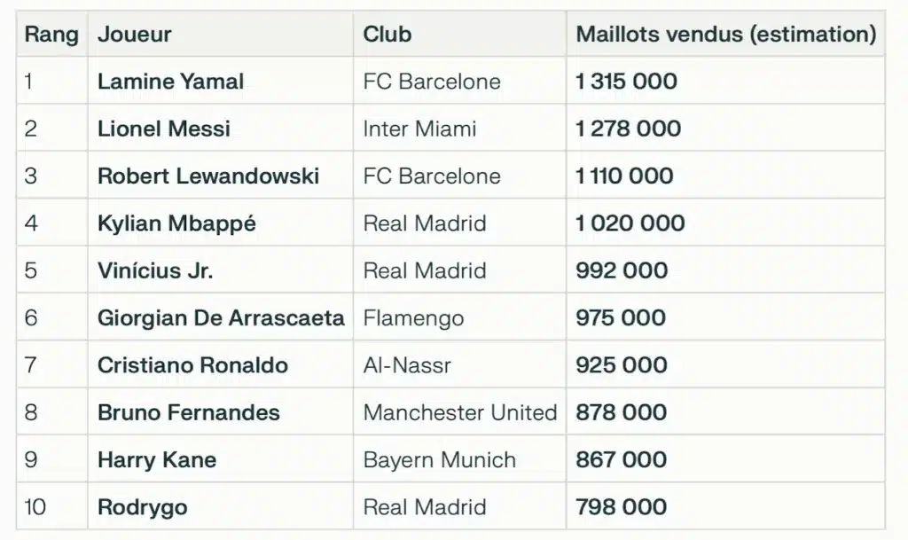Select the 1 315 000 sales value
The width and height of the screenshot is (908, 540).
[626, 82]
